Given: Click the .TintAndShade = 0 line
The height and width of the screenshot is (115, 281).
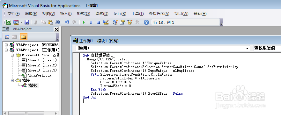Looking at the screenshot, I should (x=115, y=86).
